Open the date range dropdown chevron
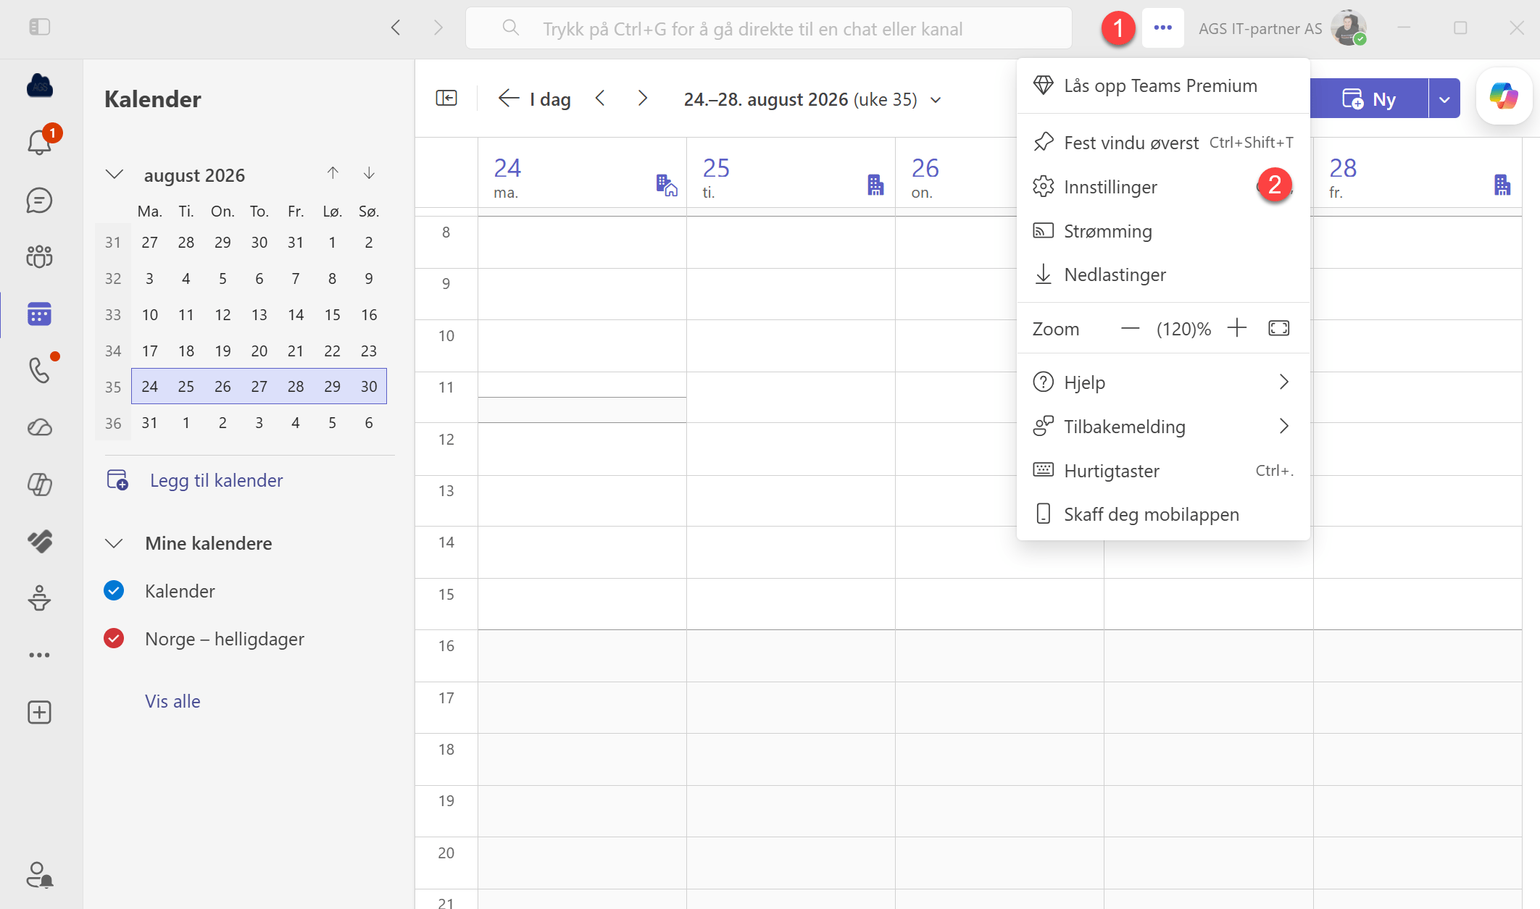 [936, 100]
